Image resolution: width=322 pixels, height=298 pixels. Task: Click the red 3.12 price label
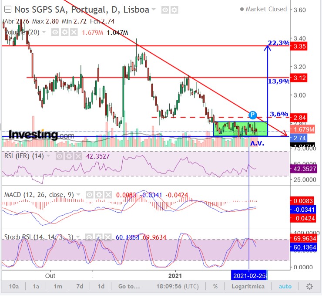point(299,78)
